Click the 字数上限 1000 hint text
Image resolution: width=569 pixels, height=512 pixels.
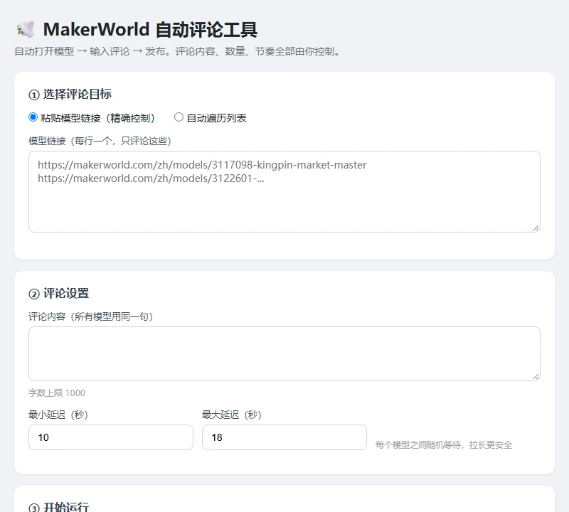(x=57, y=393)
